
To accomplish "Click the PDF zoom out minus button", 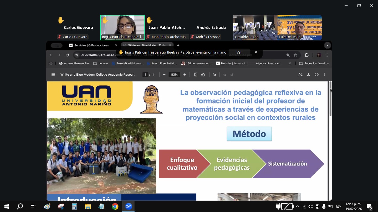I will pyautogui.click(x=164, y=75).
